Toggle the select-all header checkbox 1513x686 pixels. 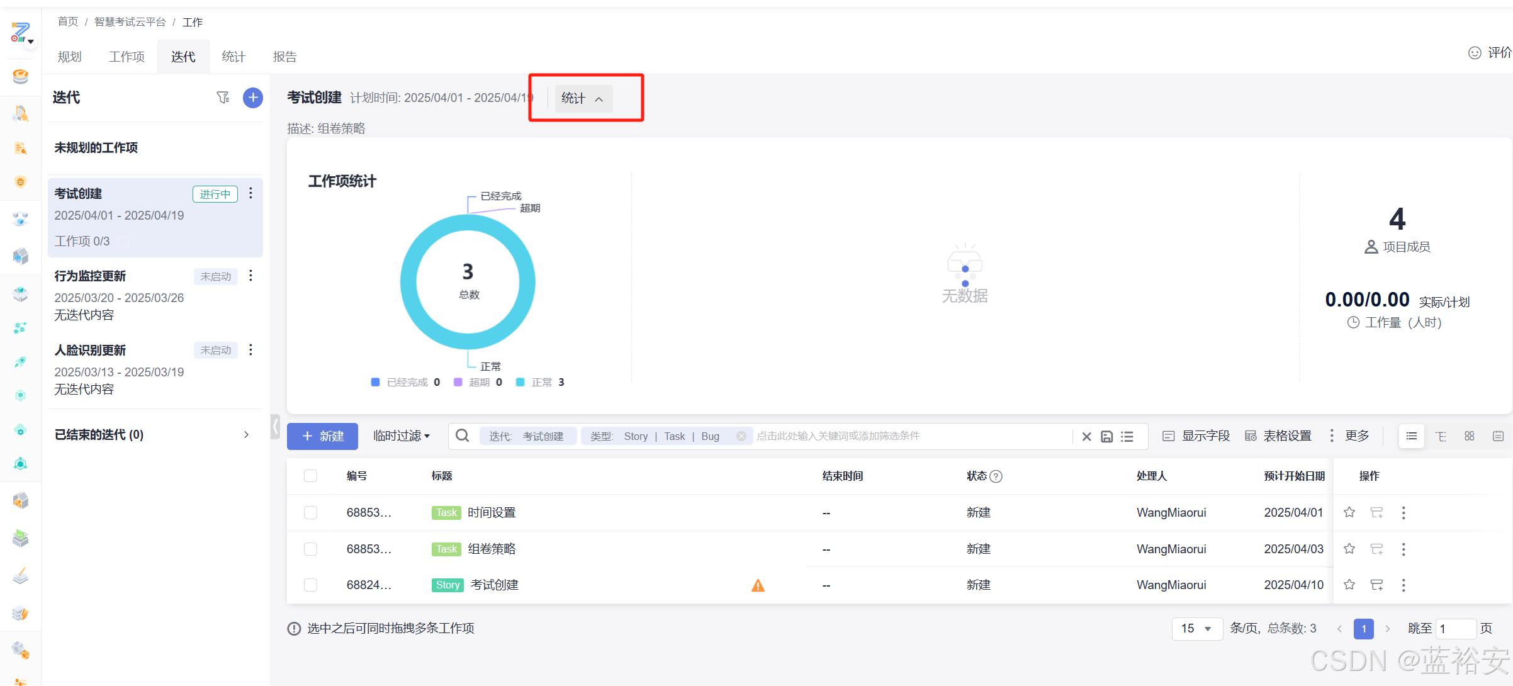[310, 476]
